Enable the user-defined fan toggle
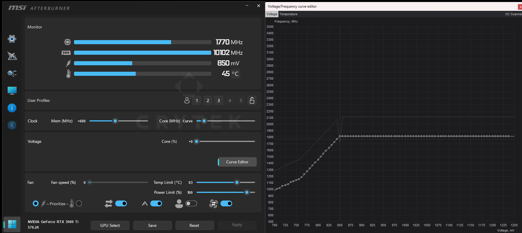The image size is (522, 233). pyautogui.click(x=191, y=203)
